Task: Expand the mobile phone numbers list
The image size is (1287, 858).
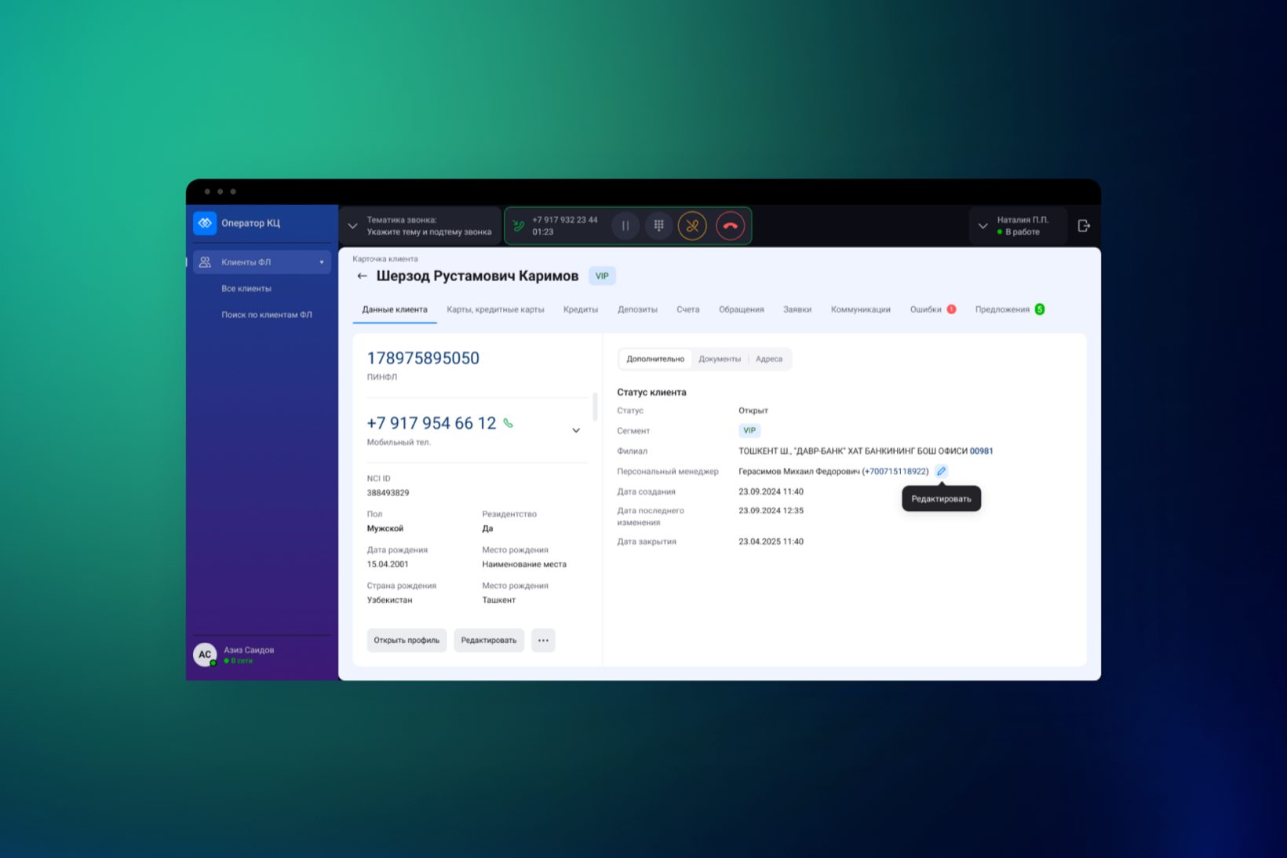Action: [576, 430]
